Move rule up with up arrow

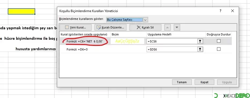[167, 27]
